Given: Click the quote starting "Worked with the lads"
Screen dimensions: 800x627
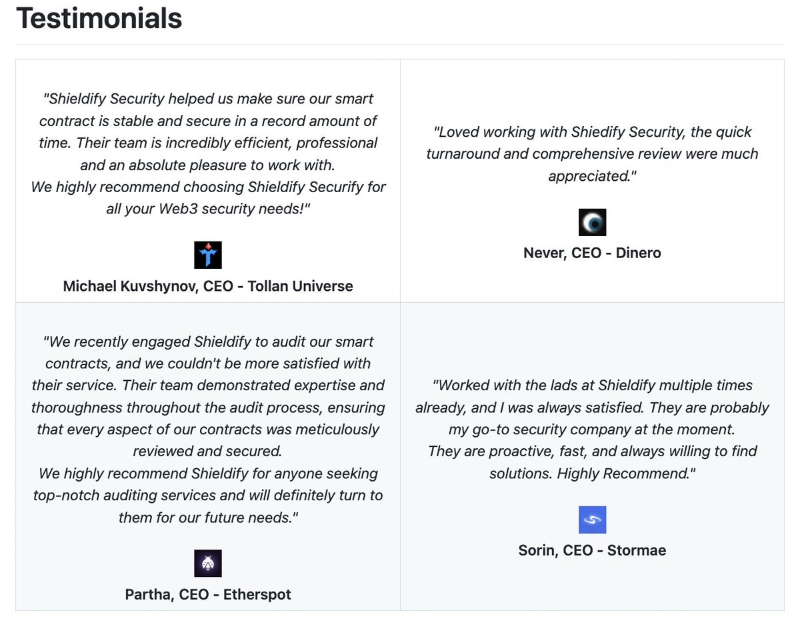Looking at the screenshot, I should 592,429.
